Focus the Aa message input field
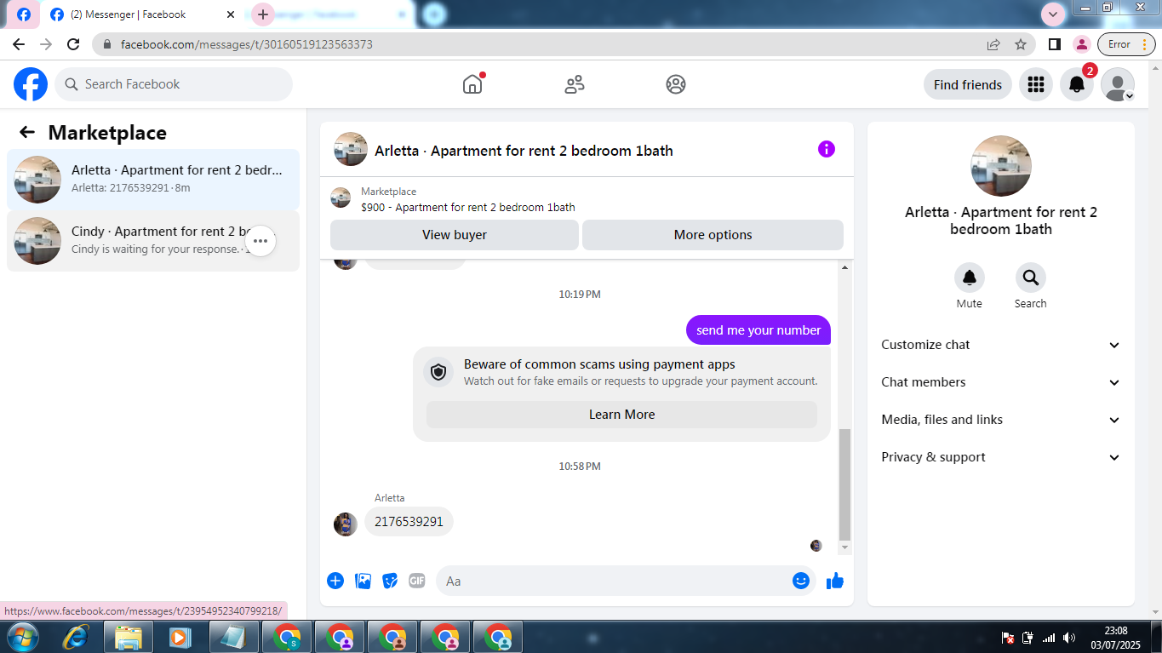The image size is (1162, 653). click(x=613, y=581)
